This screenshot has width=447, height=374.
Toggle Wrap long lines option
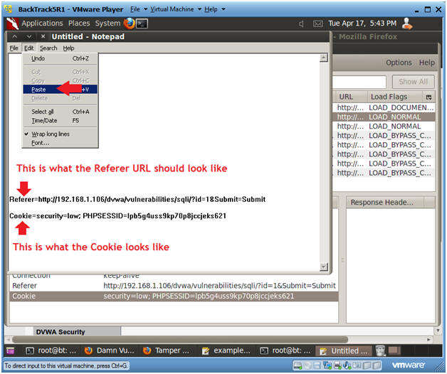[x=50, y=134]
